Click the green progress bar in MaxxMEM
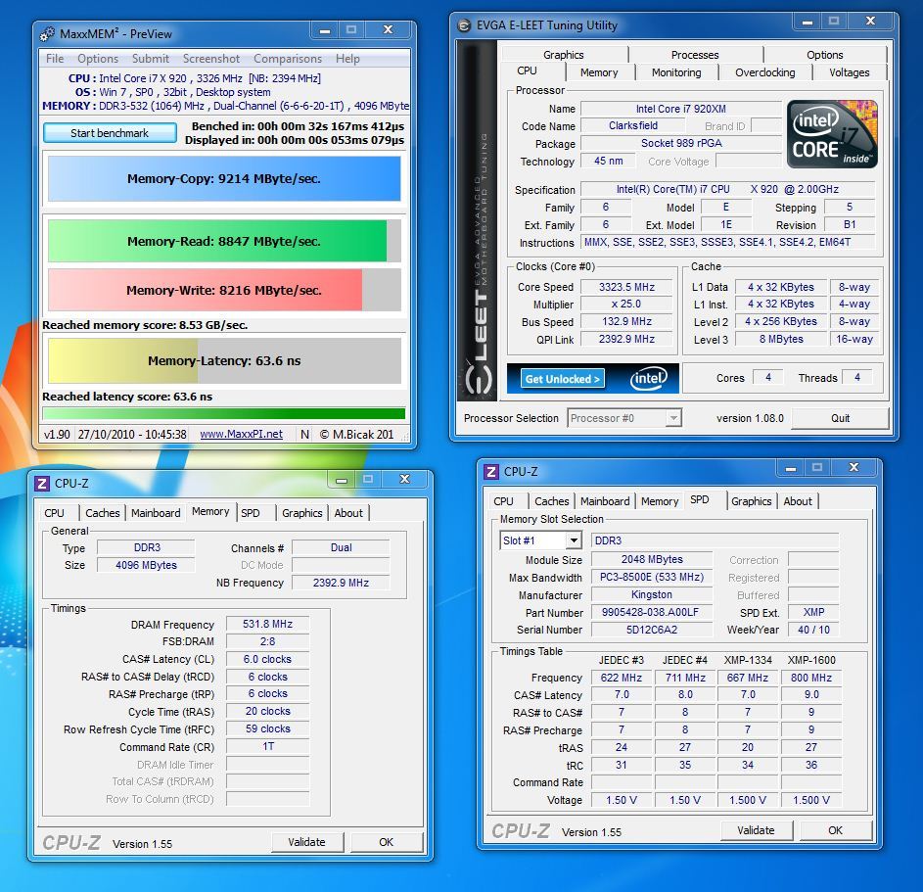 coord(224,413)
